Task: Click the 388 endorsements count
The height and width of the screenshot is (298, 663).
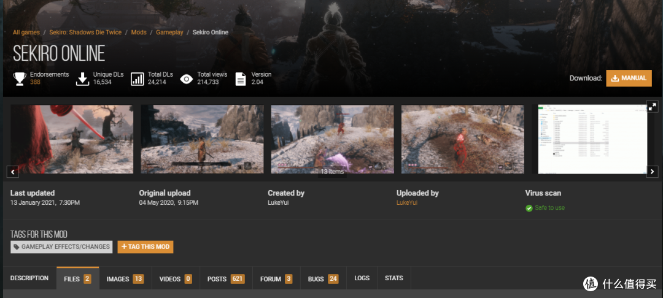Action: (x=35, y=82)
